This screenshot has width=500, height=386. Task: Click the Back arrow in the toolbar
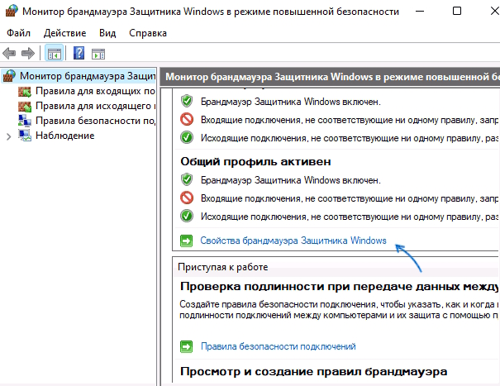coord(9,53)
